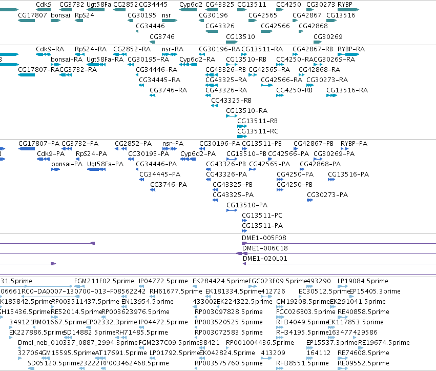This screenshot has width=436, height=371.
Task: Click the DME1-006C18 clone label
Action: tap(265, 248)
